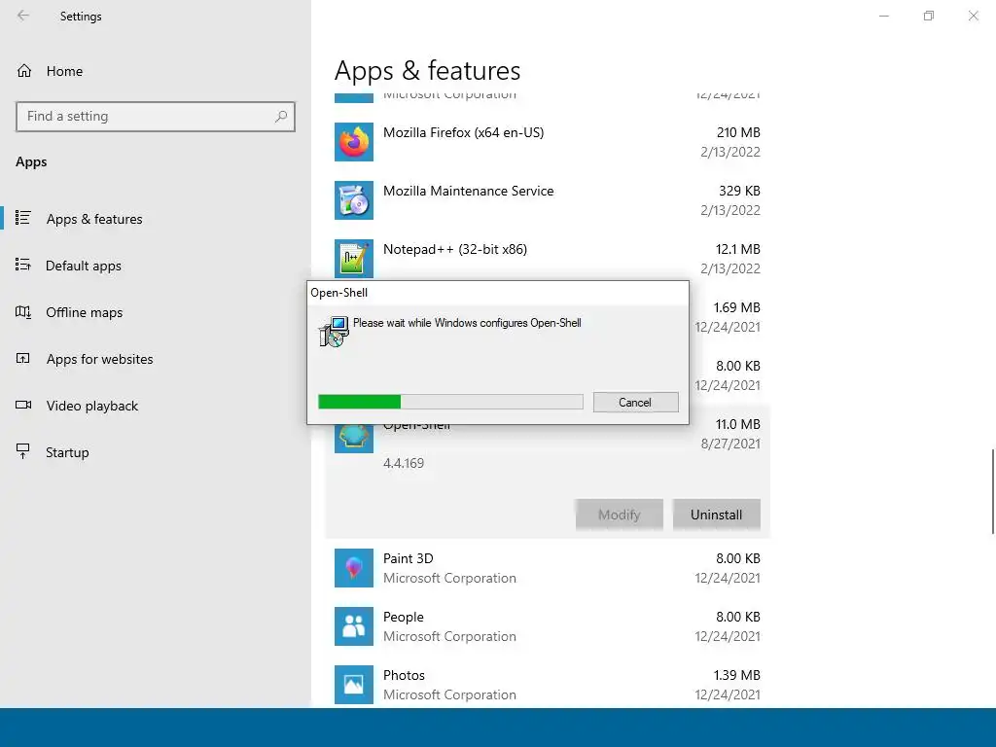Click the 12.1 MB size of Notepad++
This screenshot has height=747, width=996.
(x=738, y=250)
